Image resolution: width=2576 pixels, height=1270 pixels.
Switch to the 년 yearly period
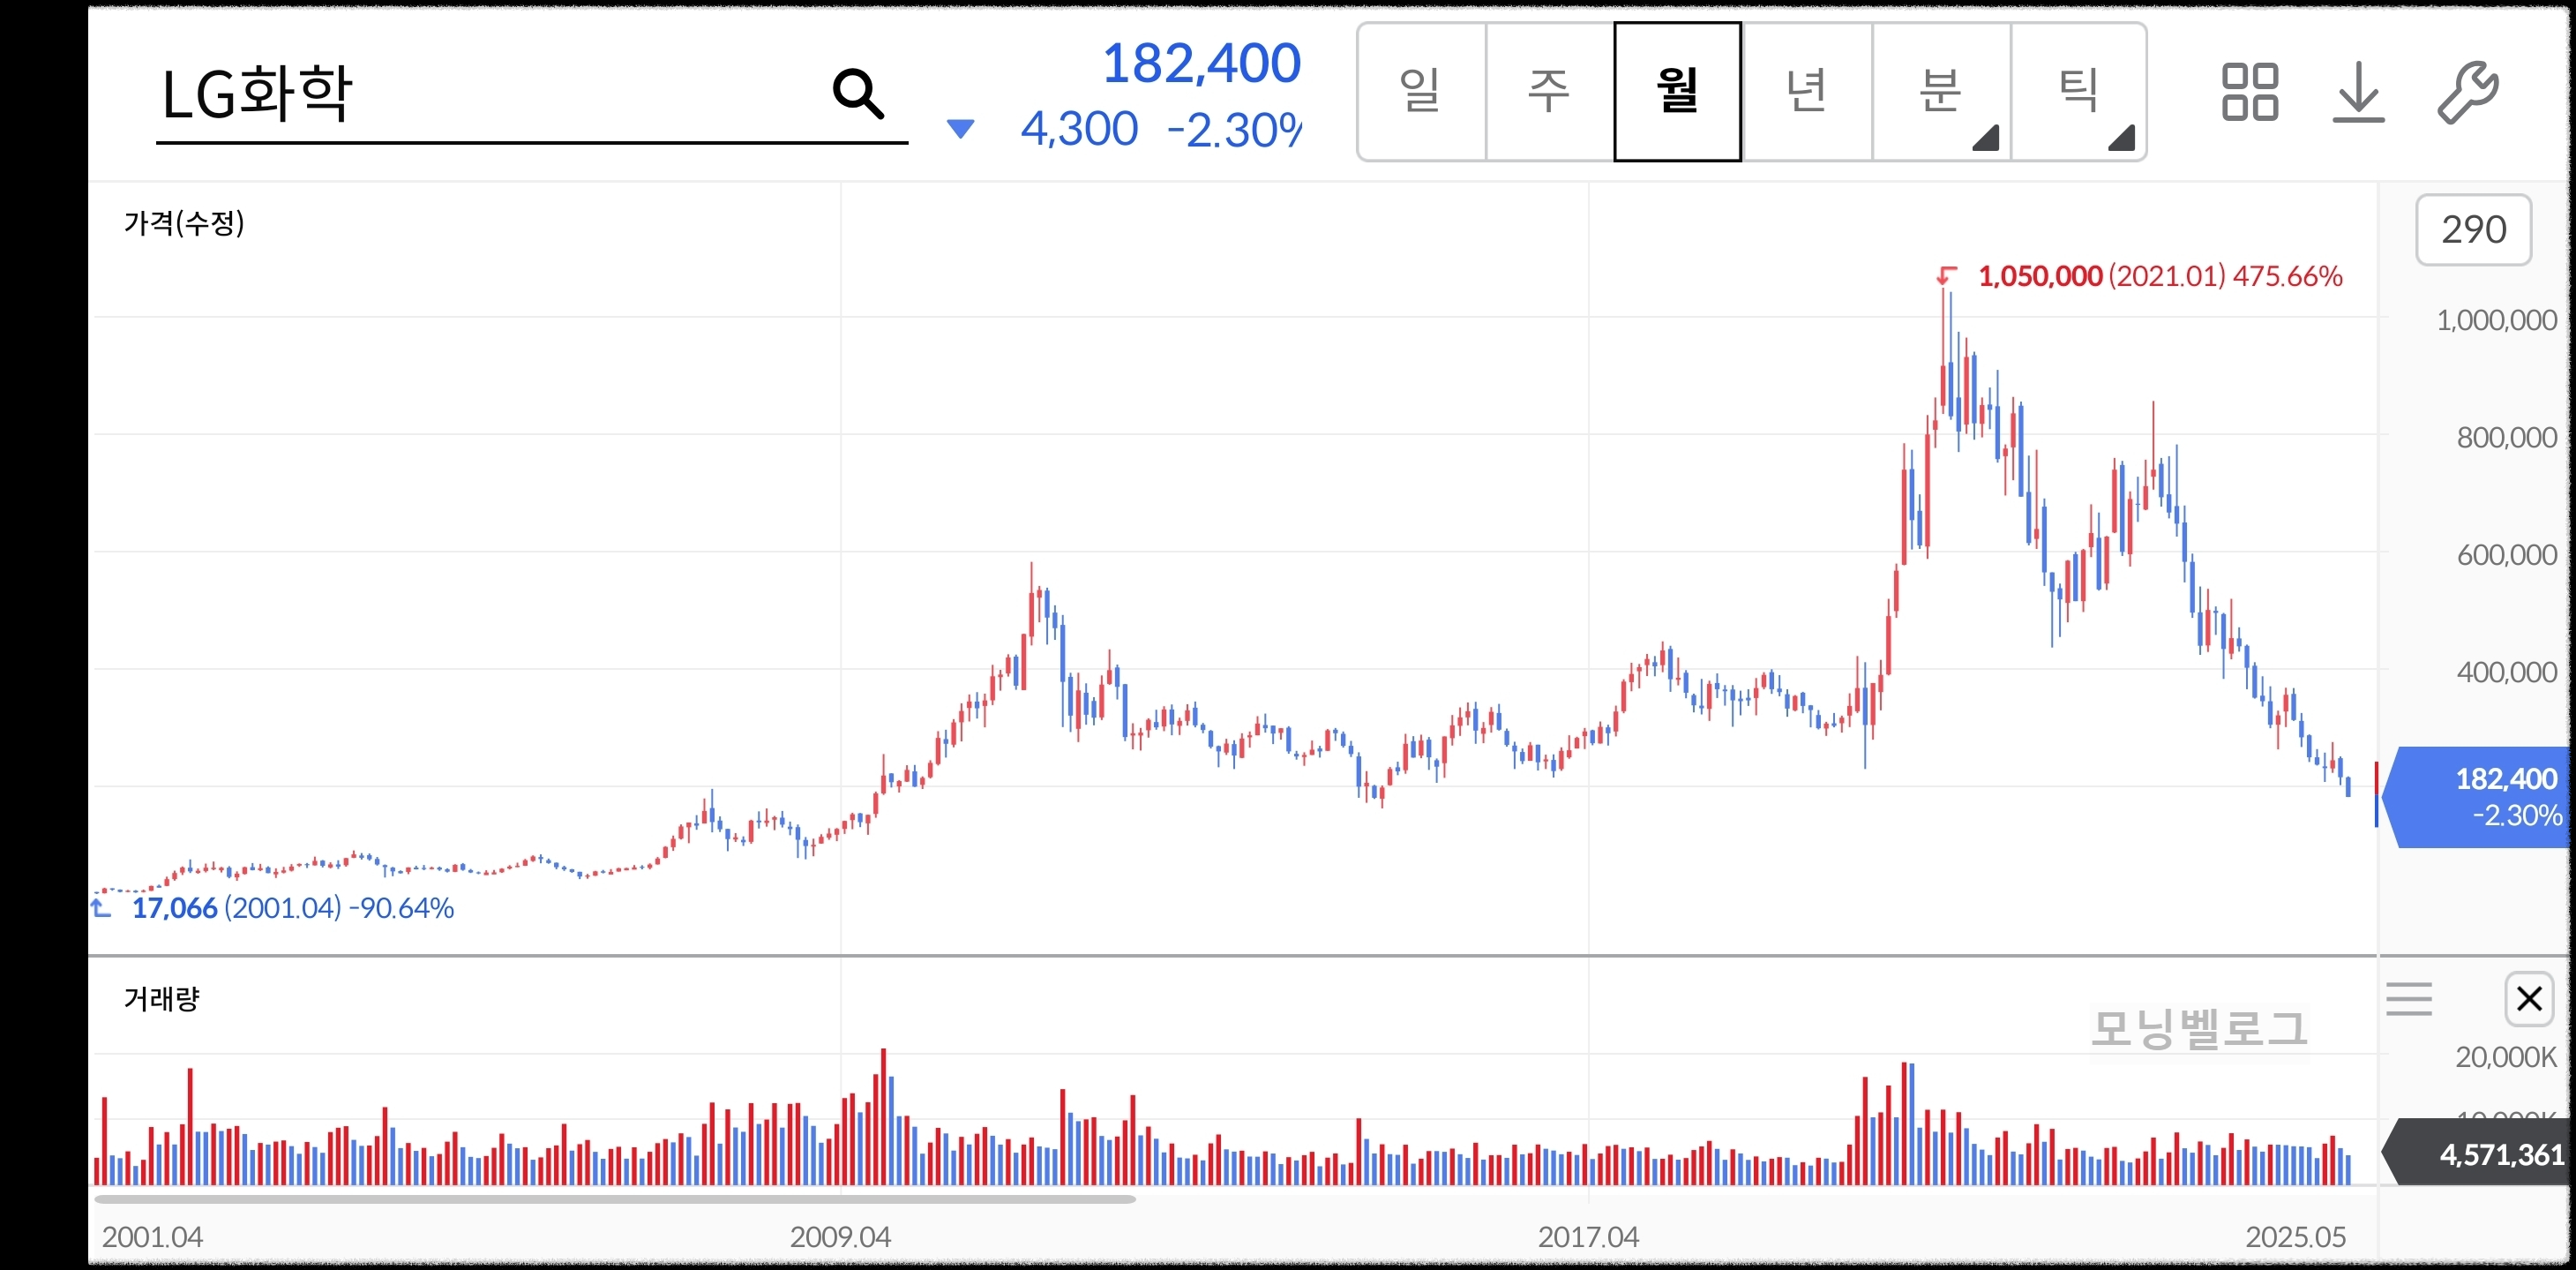click(x=1806, y=92)
